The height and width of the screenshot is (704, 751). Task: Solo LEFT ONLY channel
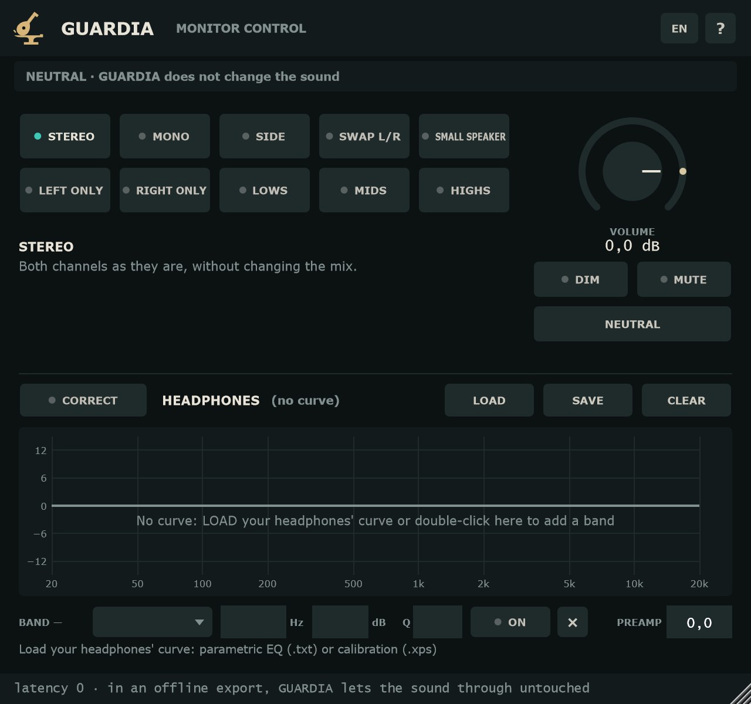(65, 190)
